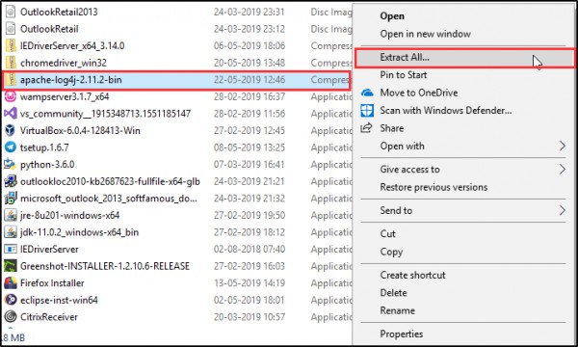Click the date 24-03-2019 23:31
The width and height of the screenshot is (578, 347).
(x=250, y=12)
